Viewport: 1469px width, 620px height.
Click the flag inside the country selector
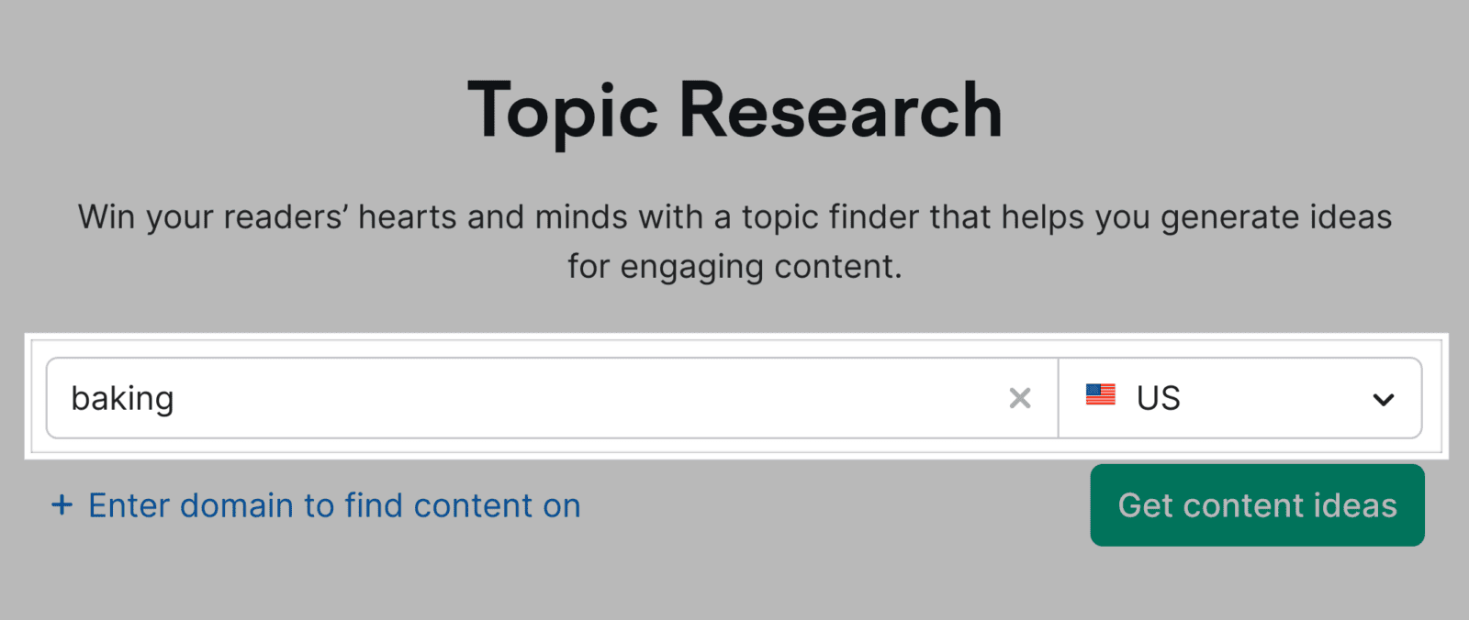point(1102,397)
